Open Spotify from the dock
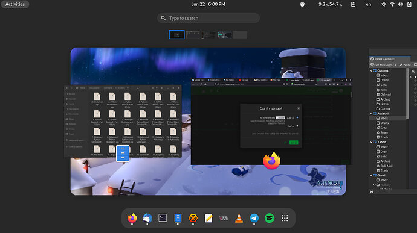This screenshot has height=233, width=417. pyautogui.click(x=270, y=218)
